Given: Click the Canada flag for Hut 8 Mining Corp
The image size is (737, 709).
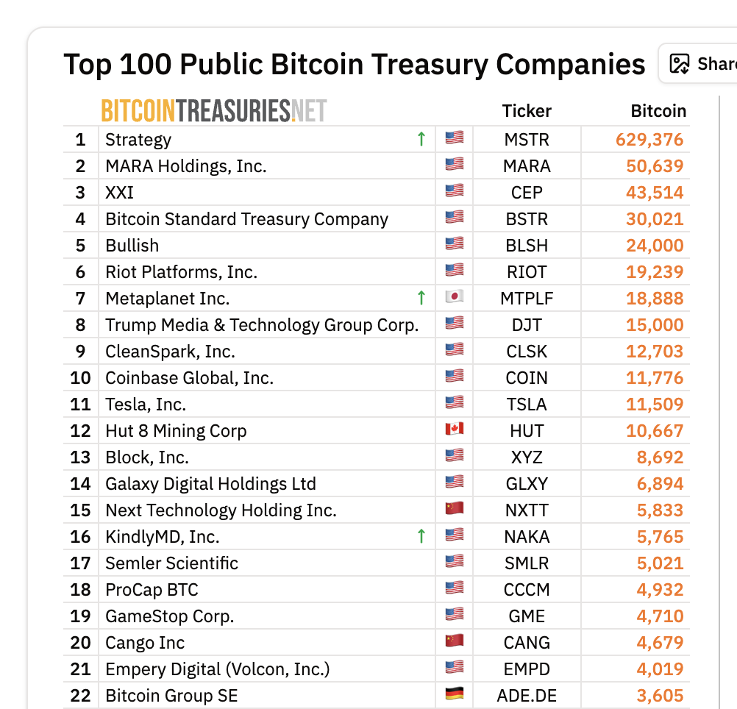Looking at the screenshot, I should pos(454,430).
